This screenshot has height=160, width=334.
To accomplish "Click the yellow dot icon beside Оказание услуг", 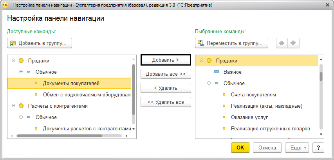I will point(224,117).
